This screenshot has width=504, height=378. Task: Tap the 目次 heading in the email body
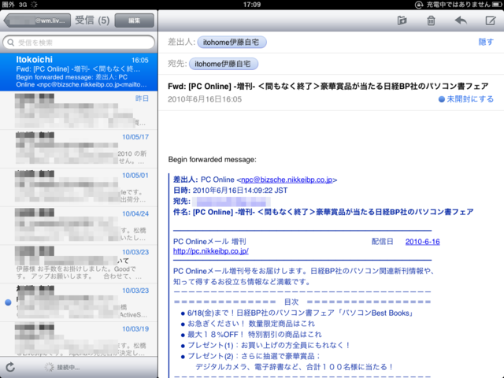(291, 302)
